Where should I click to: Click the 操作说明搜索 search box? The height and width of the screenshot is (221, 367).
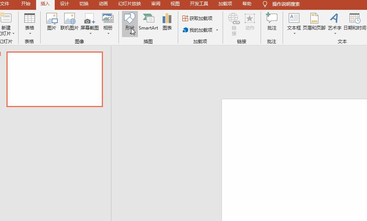click(x=286, y=4)
